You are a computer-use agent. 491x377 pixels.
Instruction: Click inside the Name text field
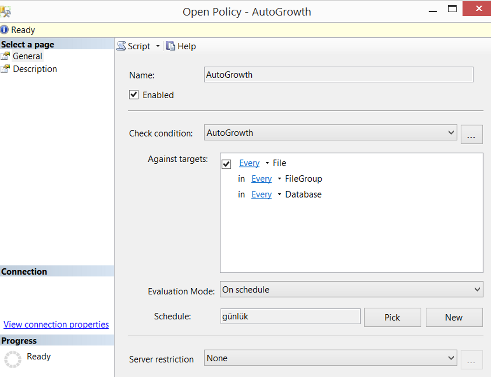point(338,74)
